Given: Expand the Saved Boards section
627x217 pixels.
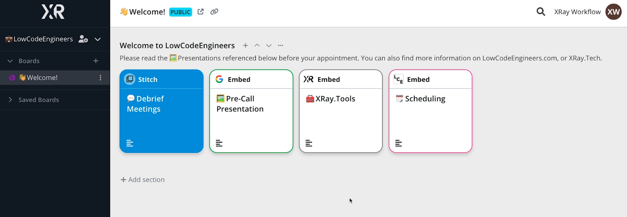Looking at the screenshot, I should coord(10,100).
